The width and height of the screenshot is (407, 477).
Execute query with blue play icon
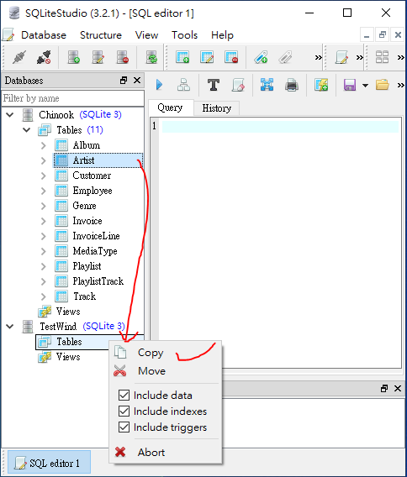pos(159,85)
